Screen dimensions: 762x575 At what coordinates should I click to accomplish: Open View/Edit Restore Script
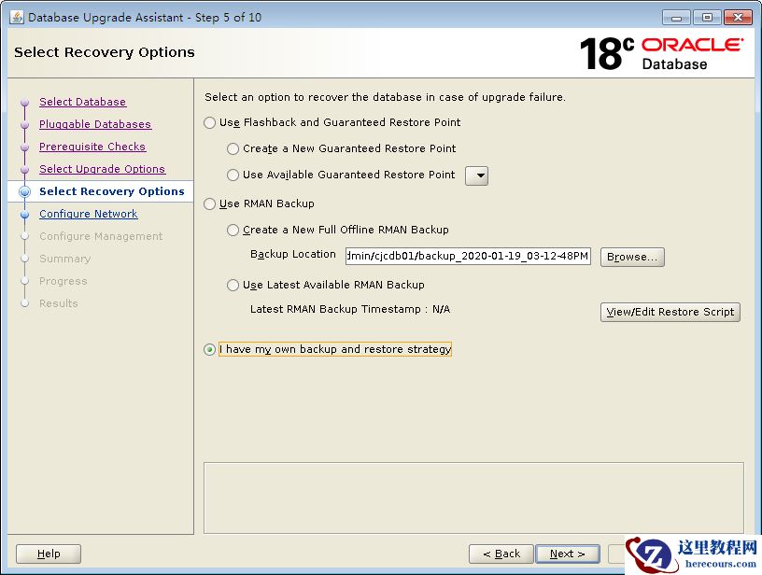point(670,312)
